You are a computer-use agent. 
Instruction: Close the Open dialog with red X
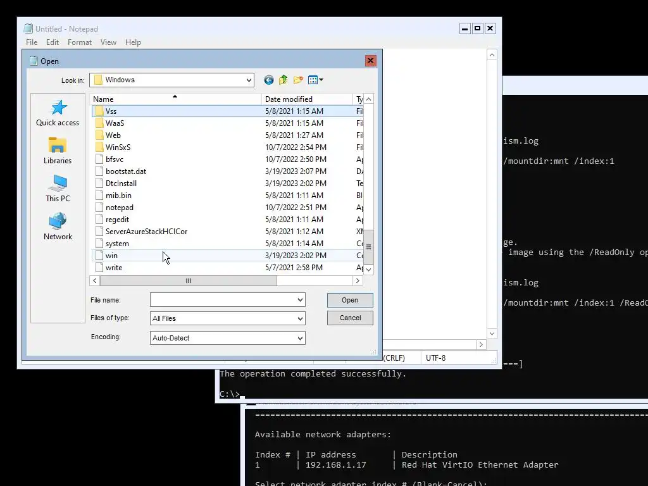370,61
